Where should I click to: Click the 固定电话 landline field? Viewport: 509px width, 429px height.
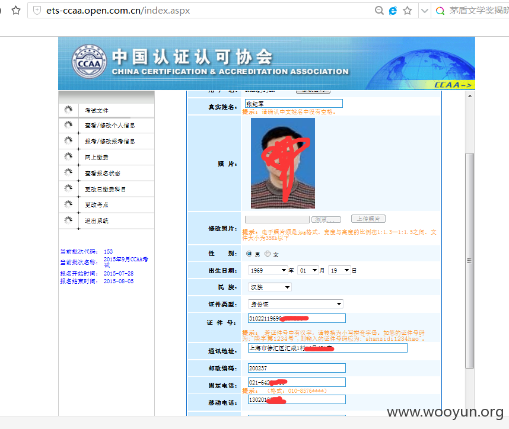pyautogui.click(x=297, y=382)
